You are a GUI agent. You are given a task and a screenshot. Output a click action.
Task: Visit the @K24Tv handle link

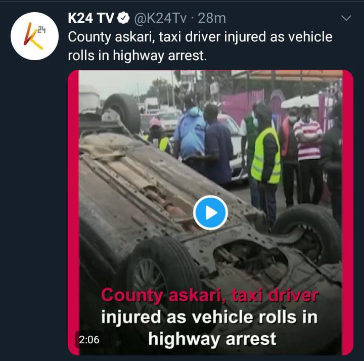coord(160,18)
